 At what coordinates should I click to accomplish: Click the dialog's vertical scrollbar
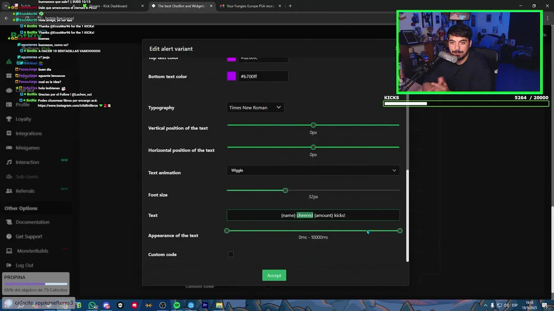(407, 215)
